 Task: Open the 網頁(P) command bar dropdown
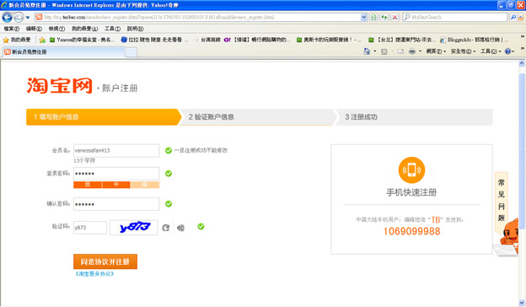click(436, 51)
